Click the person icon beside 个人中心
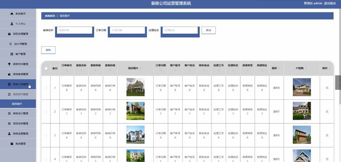 tap(12, 24)
